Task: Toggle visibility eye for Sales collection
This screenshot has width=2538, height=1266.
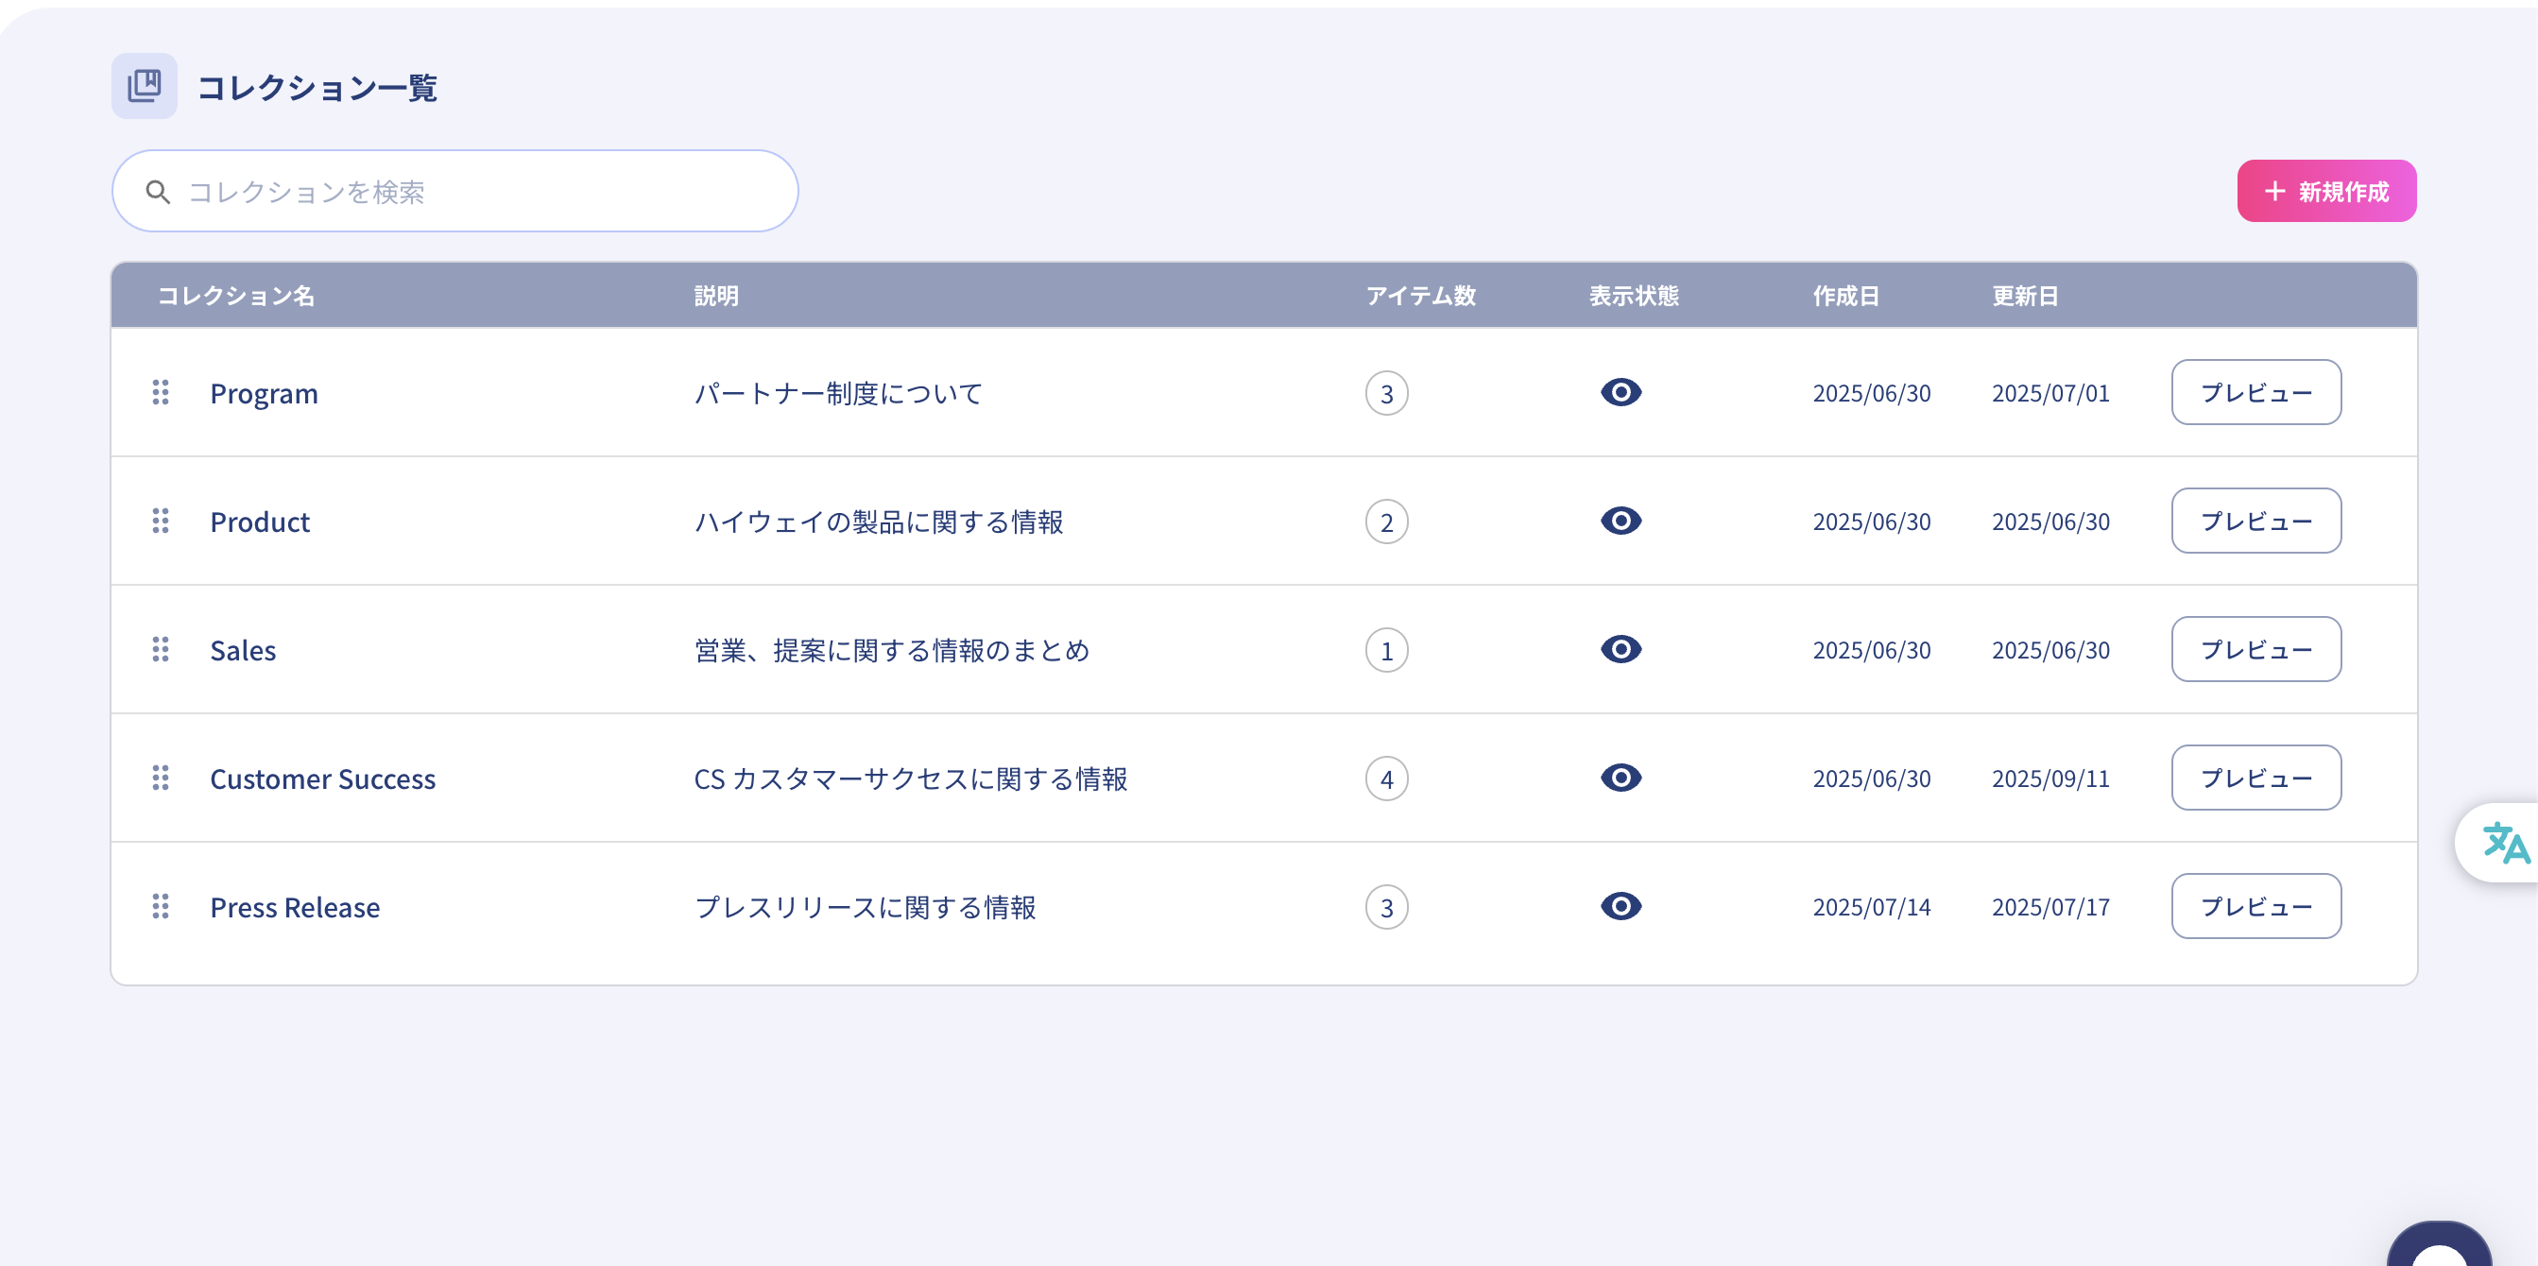Action: coord(1620,649)
